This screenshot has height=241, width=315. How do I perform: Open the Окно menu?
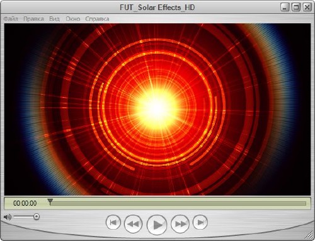73,19
